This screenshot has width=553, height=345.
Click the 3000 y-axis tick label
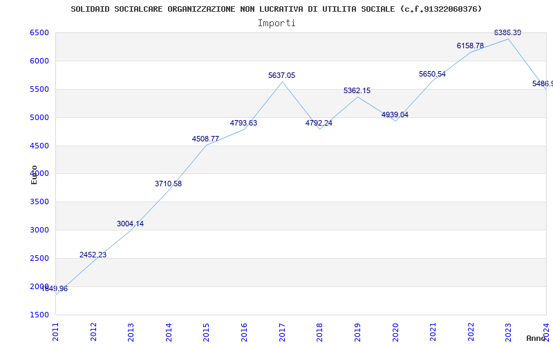coord(39,230)
